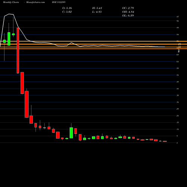Click the 4 price axis label
The image size is (187, 187).
coord(177,143)
